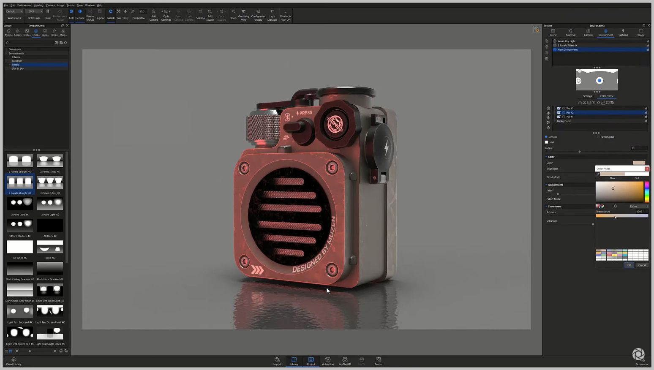Open the Kelvin color mode dropdown
Image resolution: width=654 pixels, height=370 pixels.
pyautogui.click(x=639, y=206)
